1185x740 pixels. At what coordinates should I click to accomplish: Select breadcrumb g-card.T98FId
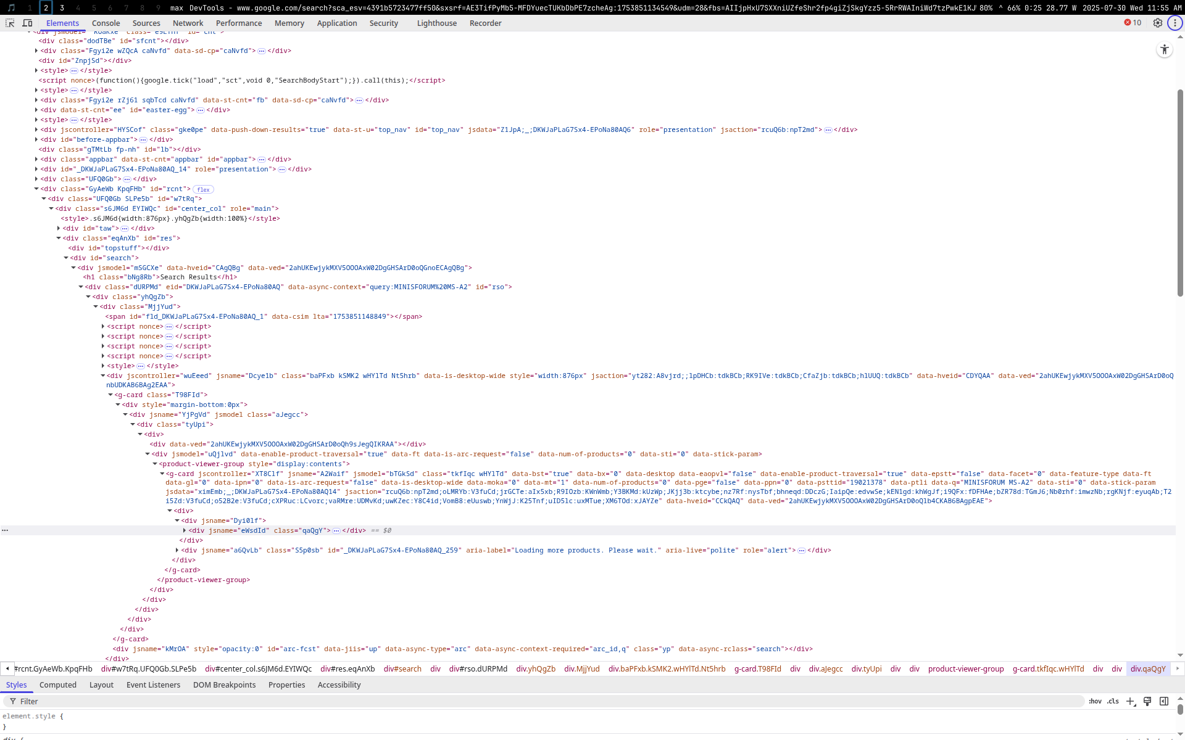tap(758, 668)
